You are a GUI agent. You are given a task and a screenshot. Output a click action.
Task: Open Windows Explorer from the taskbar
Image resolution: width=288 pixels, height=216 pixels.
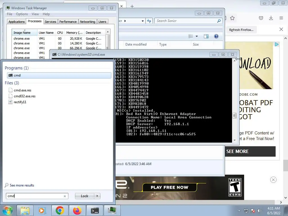25,210
